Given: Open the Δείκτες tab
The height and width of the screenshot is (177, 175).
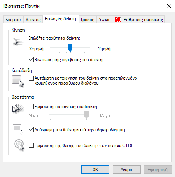Looking at the screenshot, I should click(x=33, y=20).
